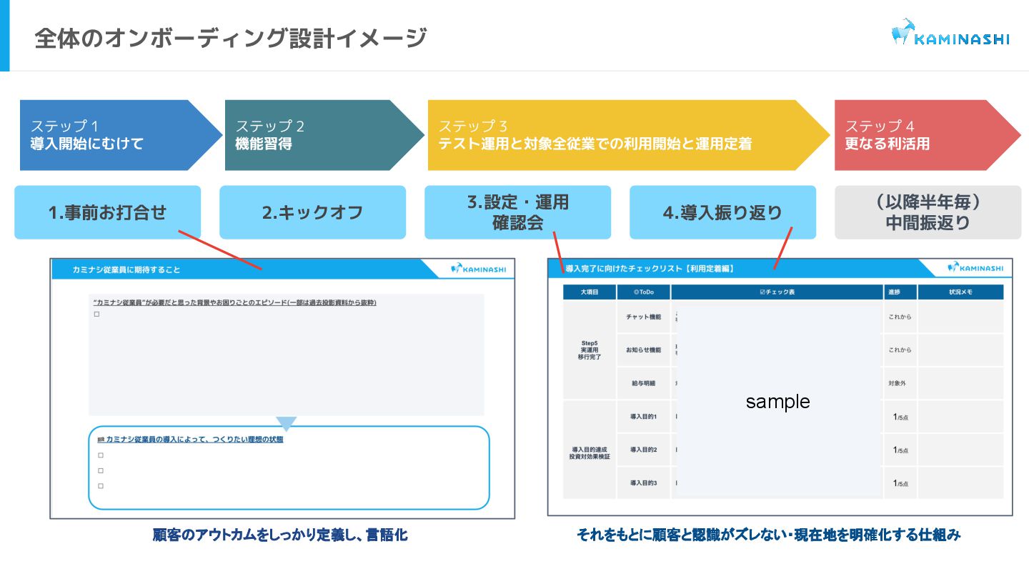
Task: Click the 2.キックオフ box
Action: point(312,212)
